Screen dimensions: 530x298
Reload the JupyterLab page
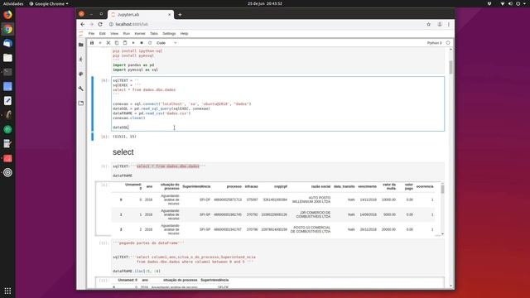[x=100, y=24]
